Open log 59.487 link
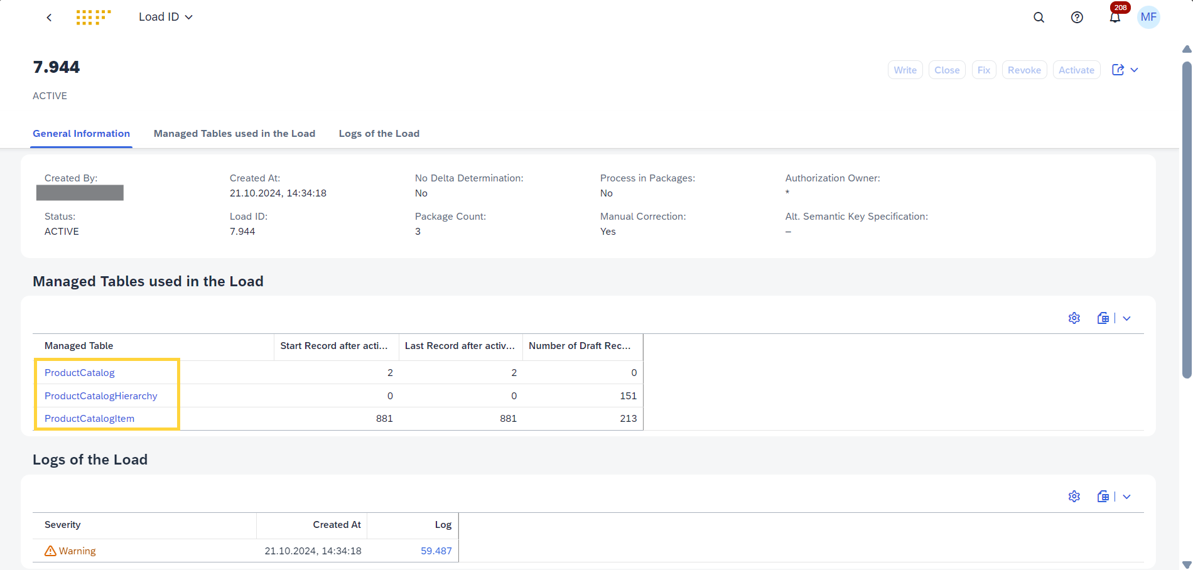 click(436, 551)
